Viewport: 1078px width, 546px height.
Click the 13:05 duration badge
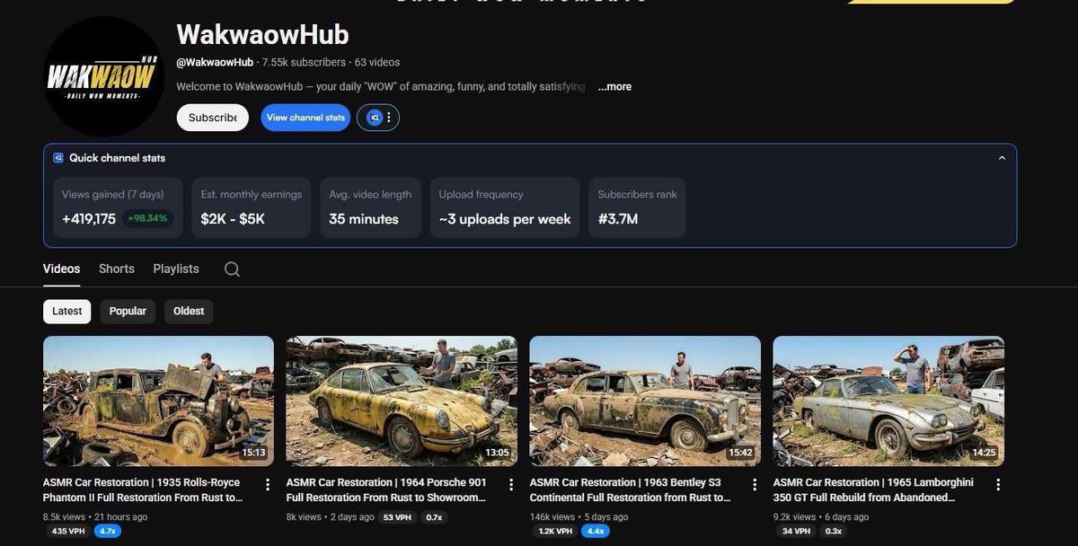[x=497, y=453]
